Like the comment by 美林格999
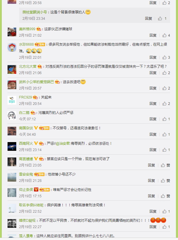The image size is (178, 240). point(166,35)
